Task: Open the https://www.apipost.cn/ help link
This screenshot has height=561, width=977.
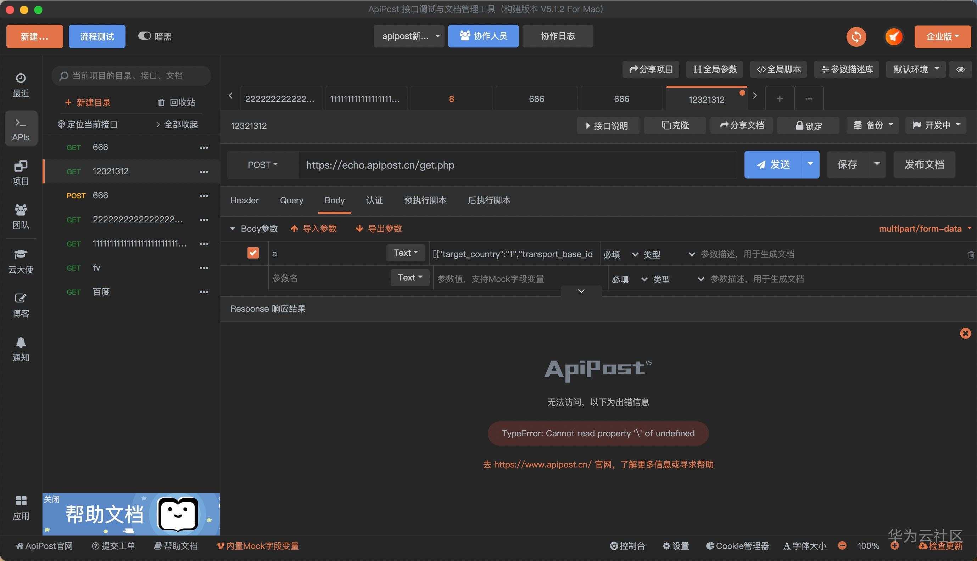Action: pyautogui.click(x=542, y=464)
